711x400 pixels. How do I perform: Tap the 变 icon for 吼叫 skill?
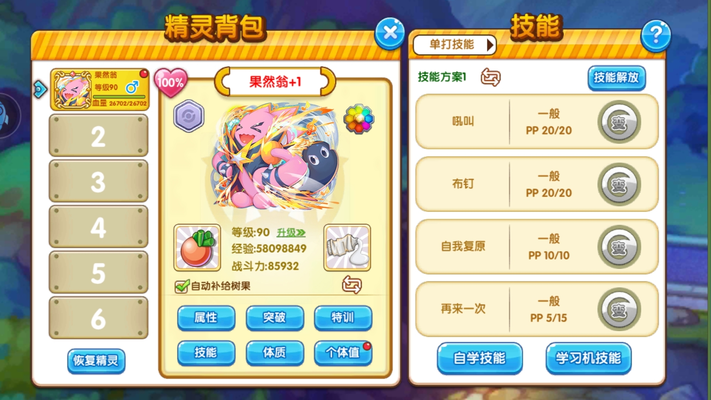[x=619, y=122]
